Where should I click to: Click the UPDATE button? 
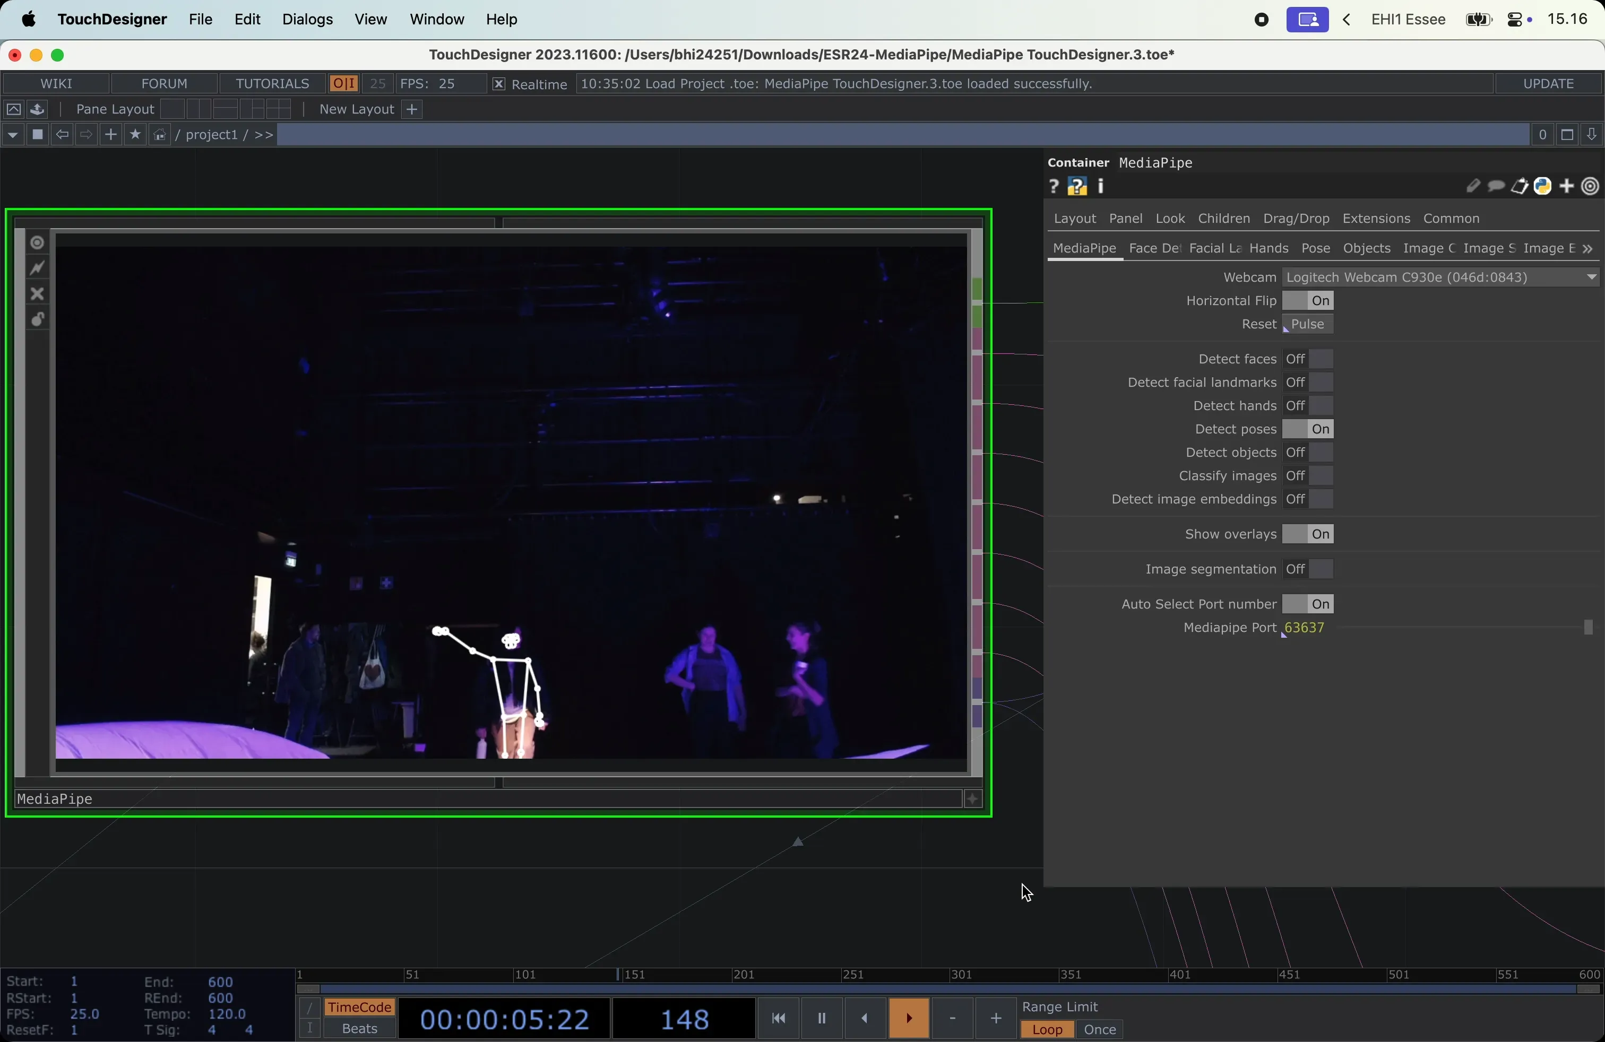(x=1548, y=84)
